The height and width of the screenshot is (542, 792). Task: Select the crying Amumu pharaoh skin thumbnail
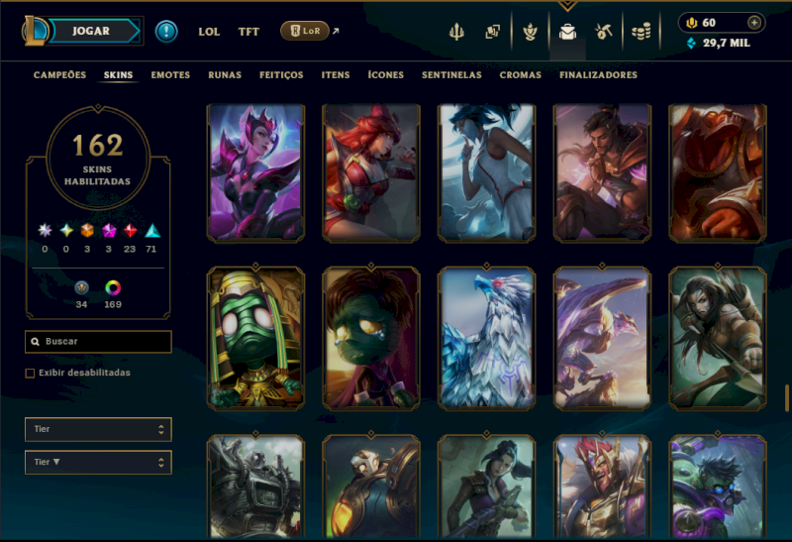click(255, 338)
